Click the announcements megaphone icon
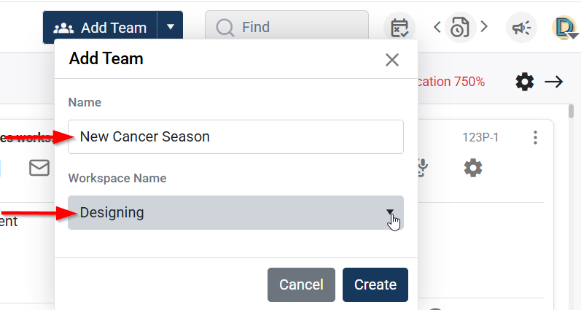Image resolution: width=581 pixels, height=310 pixels. click(521, 28)
